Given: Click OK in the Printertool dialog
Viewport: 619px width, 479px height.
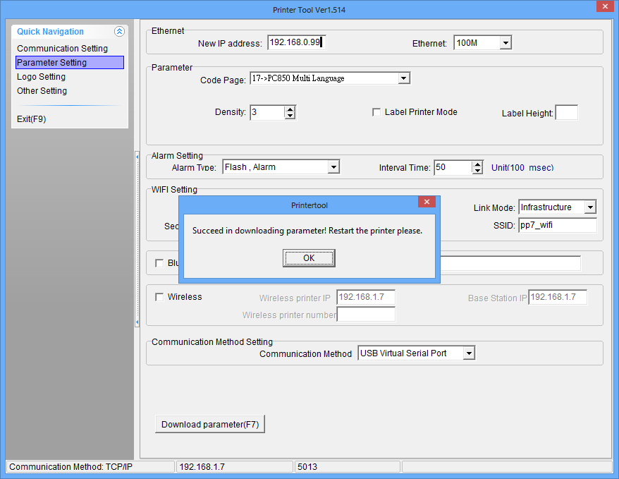Looking at the screenshot, I should (x=309, y=258).
